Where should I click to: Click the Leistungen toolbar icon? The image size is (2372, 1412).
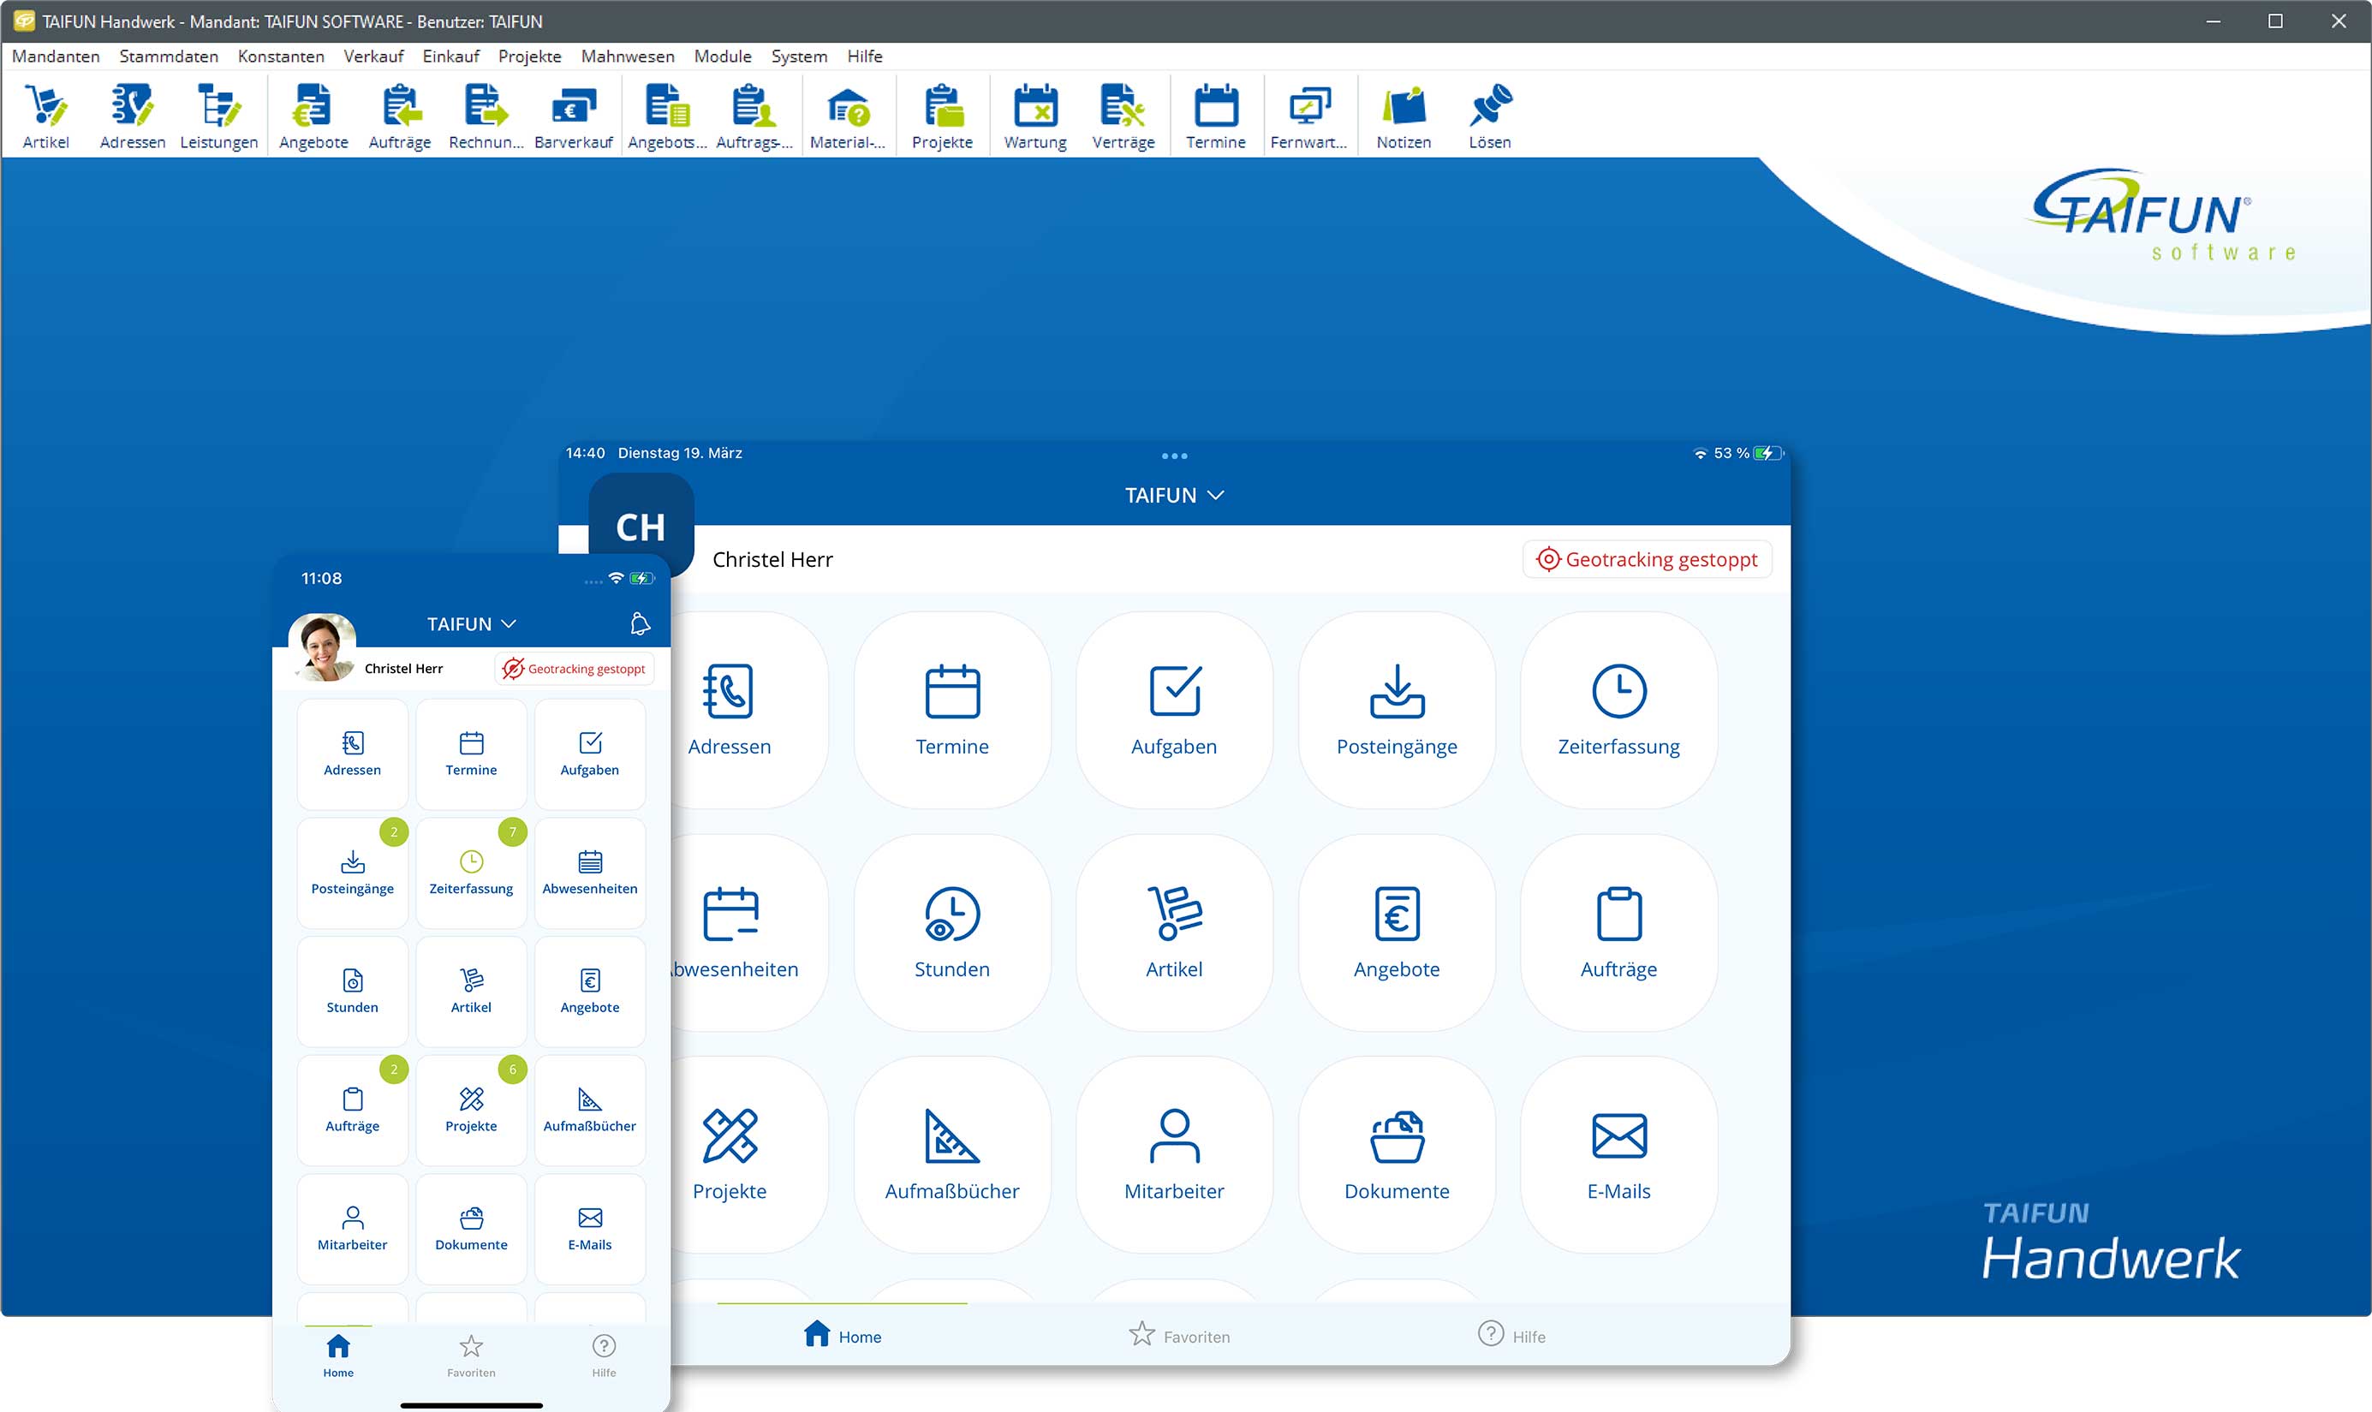pyautogui.click(x=219, y=115)
